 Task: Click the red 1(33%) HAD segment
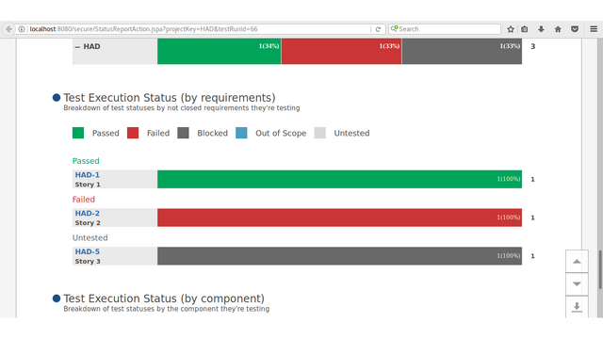pos(341,51)
